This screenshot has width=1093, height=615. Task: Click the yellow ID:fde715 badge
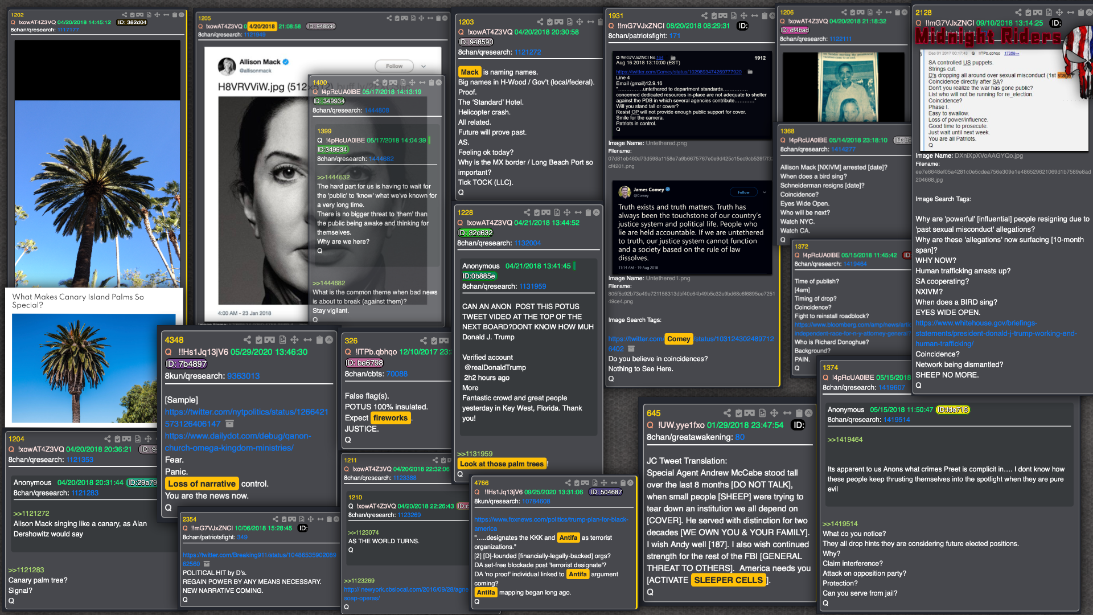(x=952, y=410)
